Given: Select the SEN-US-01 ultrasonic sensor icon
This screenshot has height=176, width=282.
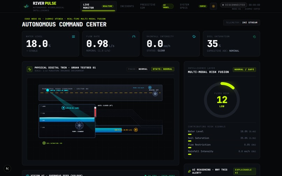Looking at the screenshot, I should point(63,108).
